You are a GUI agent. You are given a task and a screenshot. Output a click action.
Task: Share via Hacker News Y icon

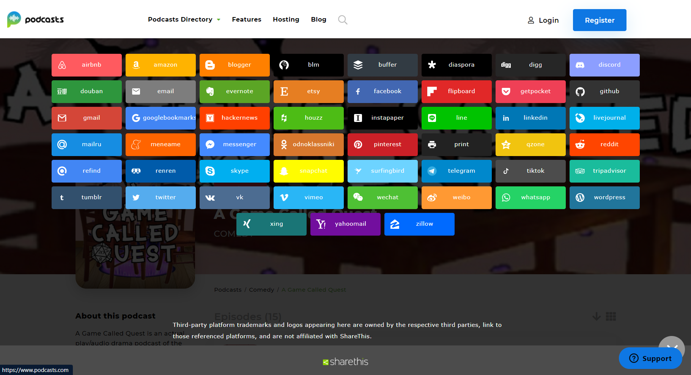210,118
